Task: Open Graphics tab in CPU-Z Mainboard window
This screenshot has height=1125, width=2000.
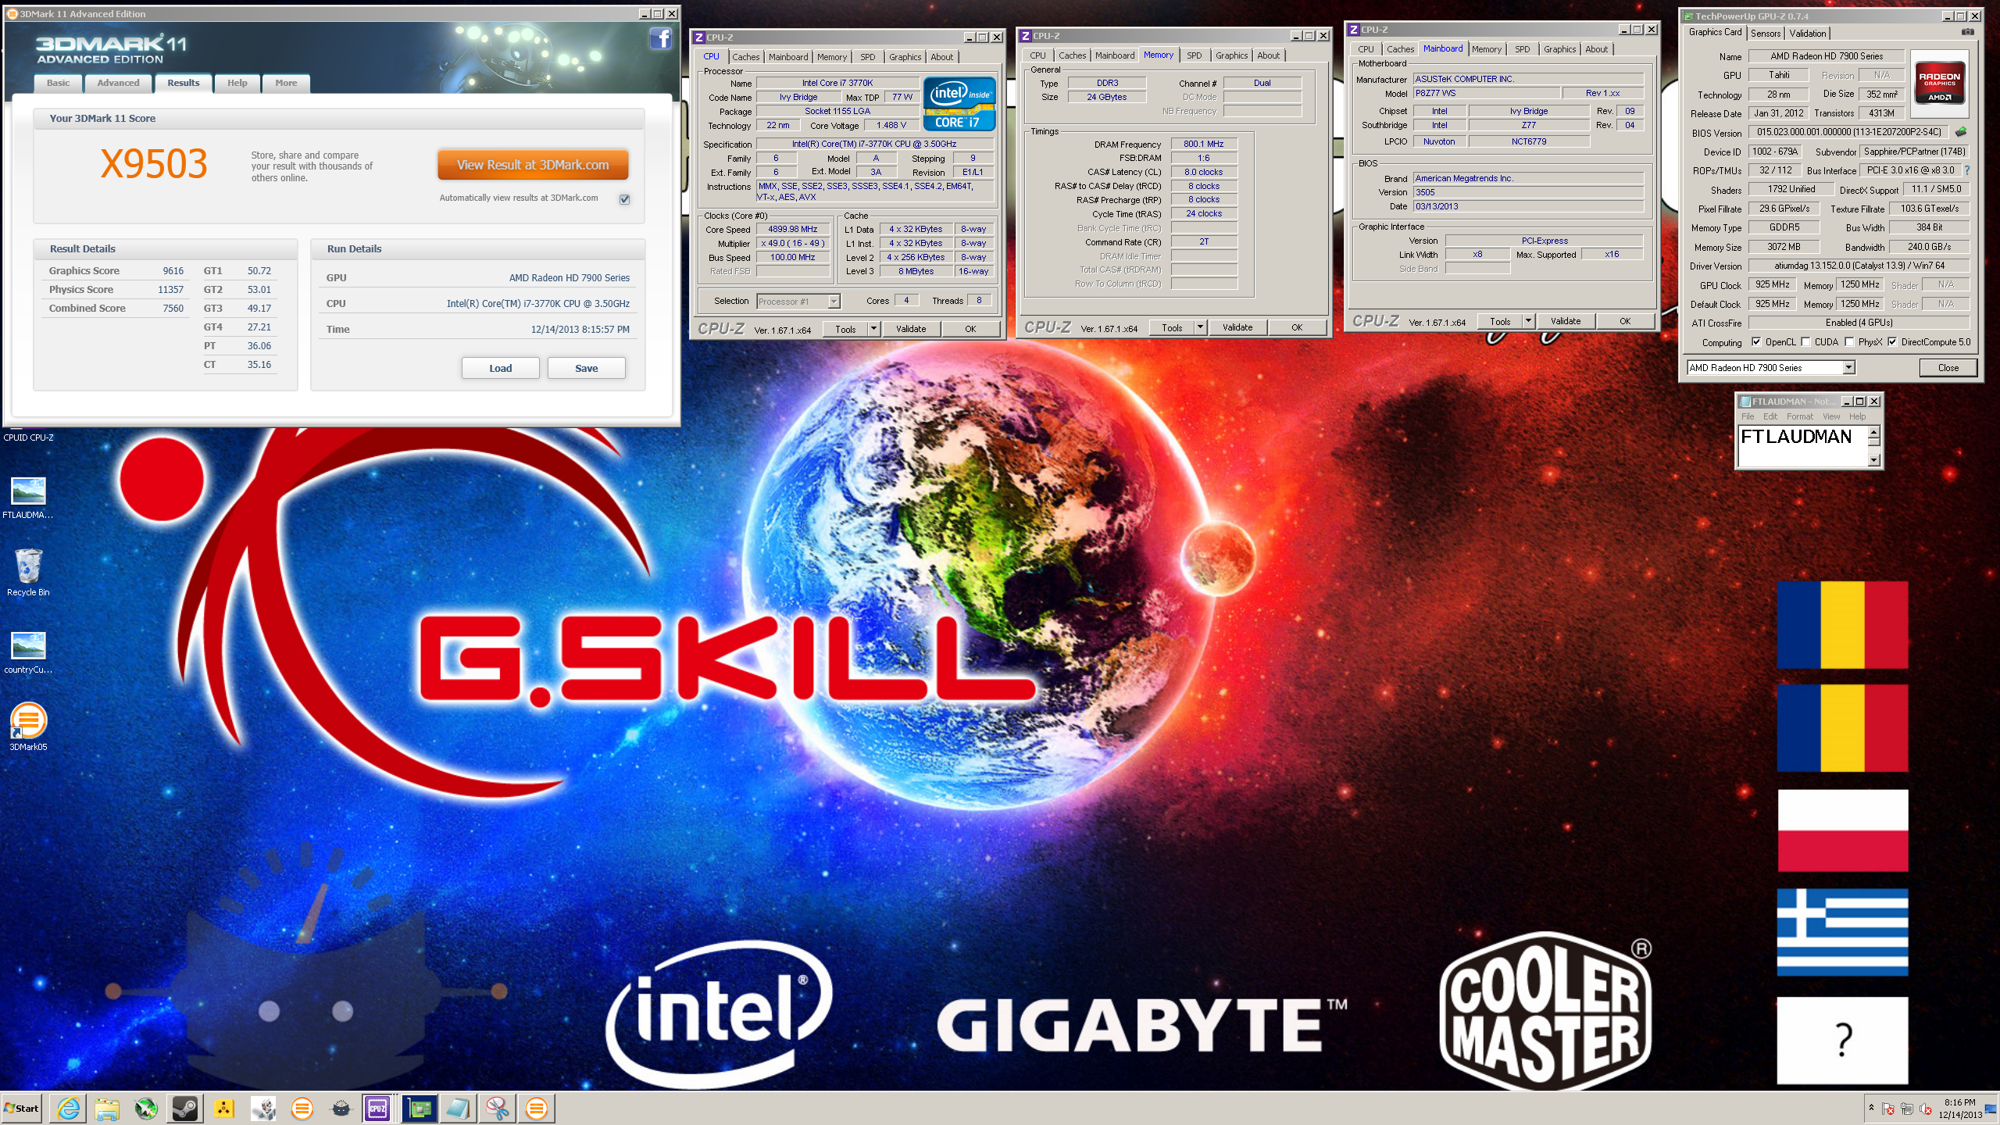Action: (x=1559, y=49)
